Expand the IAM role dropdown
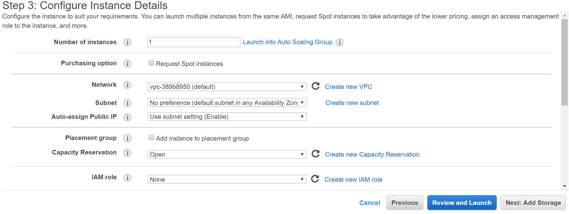569x214 pixels. point(227,179)
